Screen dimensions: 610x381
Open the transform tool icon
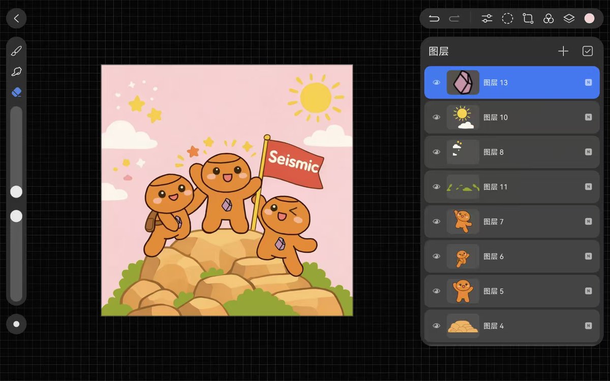528,19
